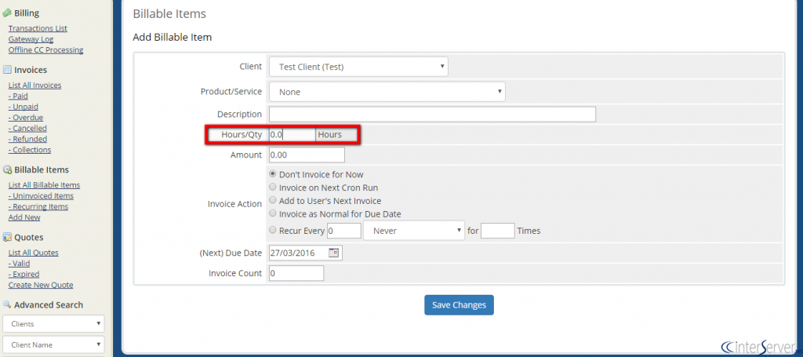Click the recurrence Times count field

(498, 231)
